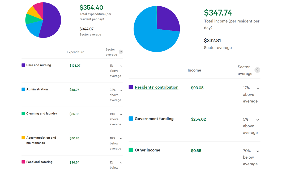
Task: Click the blue Administration legend swatch
Action: click(23, 89)
